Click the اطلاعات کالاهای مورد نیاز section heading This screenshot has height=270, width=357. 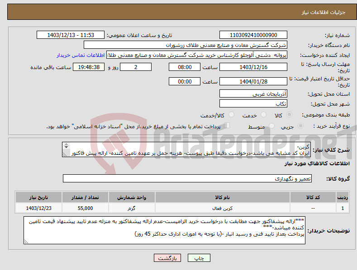[317, 163]
